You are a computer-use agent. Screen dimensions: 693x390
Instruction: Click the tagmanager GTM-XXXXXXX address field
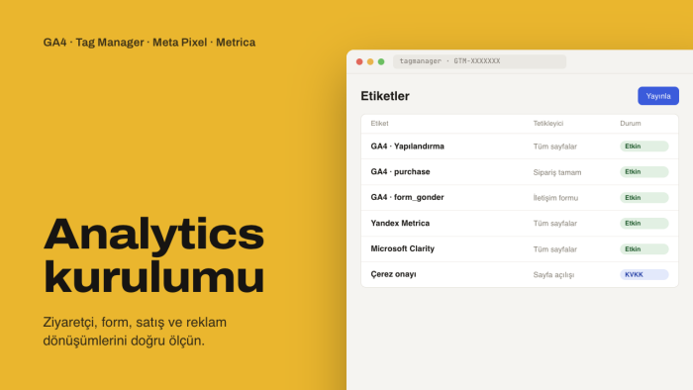point(479,61)
